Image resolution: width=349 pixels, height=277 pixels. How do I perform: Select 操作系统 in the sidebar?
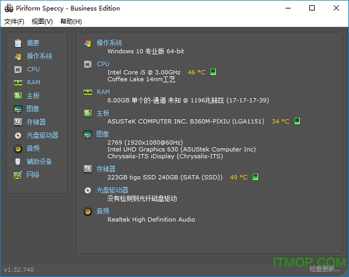(x=40, y=56)
